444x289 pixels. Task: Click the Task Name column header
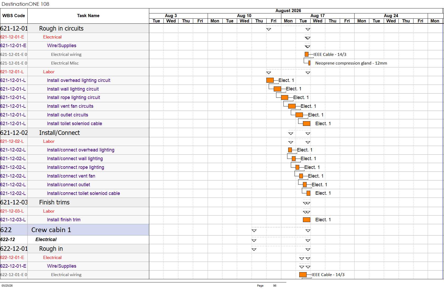pos(88,16)
